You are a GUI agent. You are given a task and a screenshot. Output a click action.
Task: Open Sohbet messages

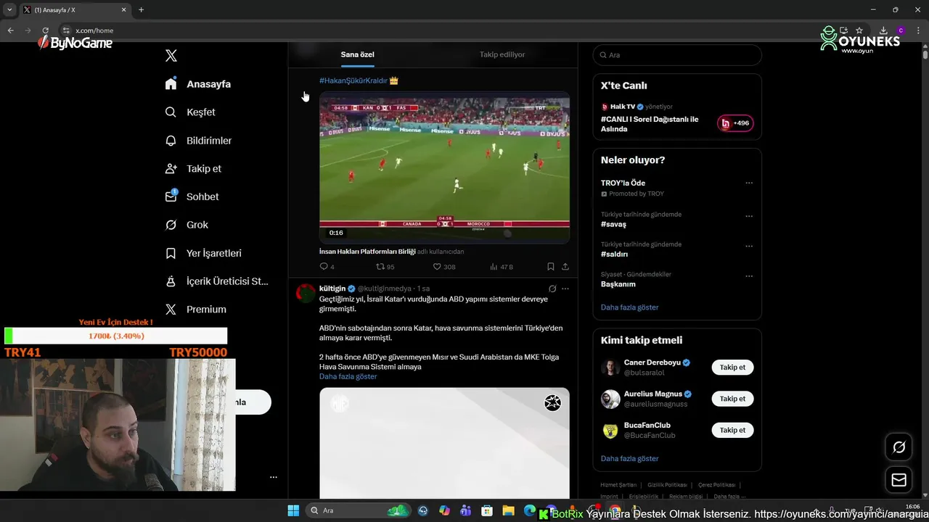192,196
